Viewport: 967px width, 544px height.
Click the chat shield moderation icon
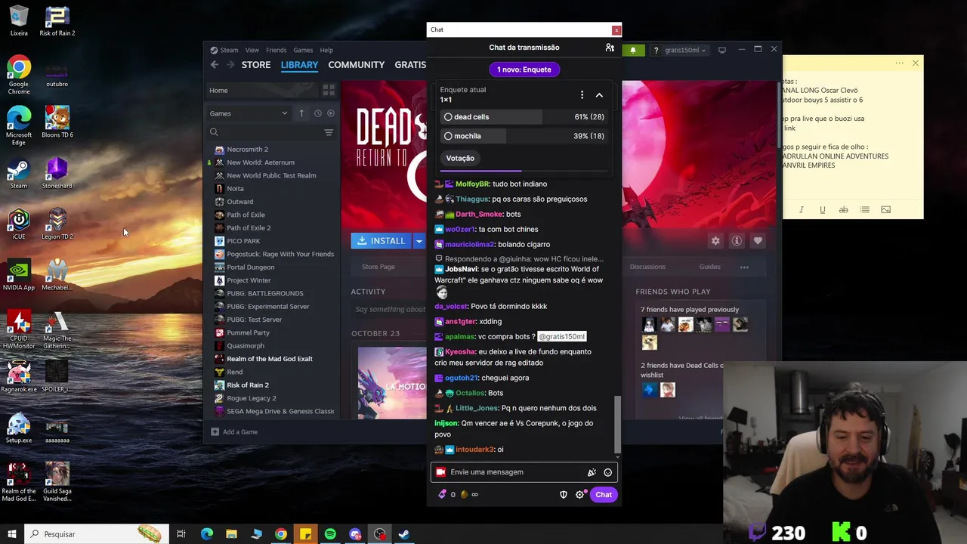tap(563, 495)
